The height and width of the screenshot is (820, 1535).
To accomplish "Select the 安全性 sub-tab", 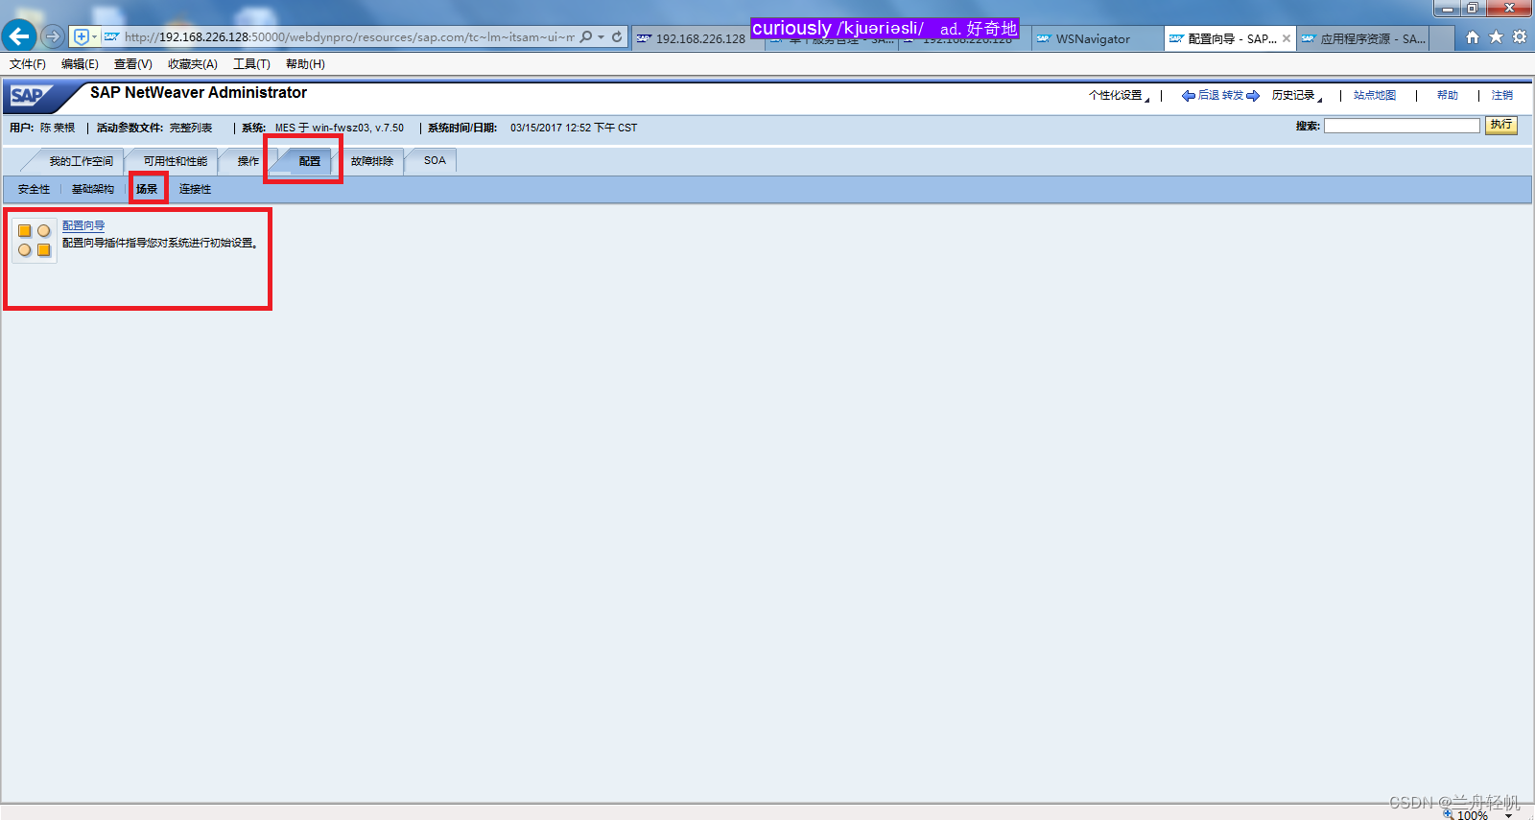I will click(34, 189).
